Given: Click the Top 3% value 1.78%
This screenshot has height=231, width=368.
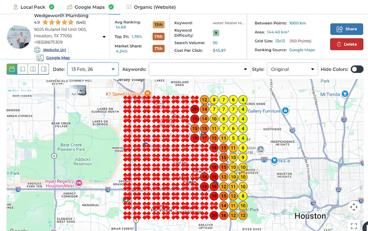Looking at the screenshot, I should click(x=137, y=36).
